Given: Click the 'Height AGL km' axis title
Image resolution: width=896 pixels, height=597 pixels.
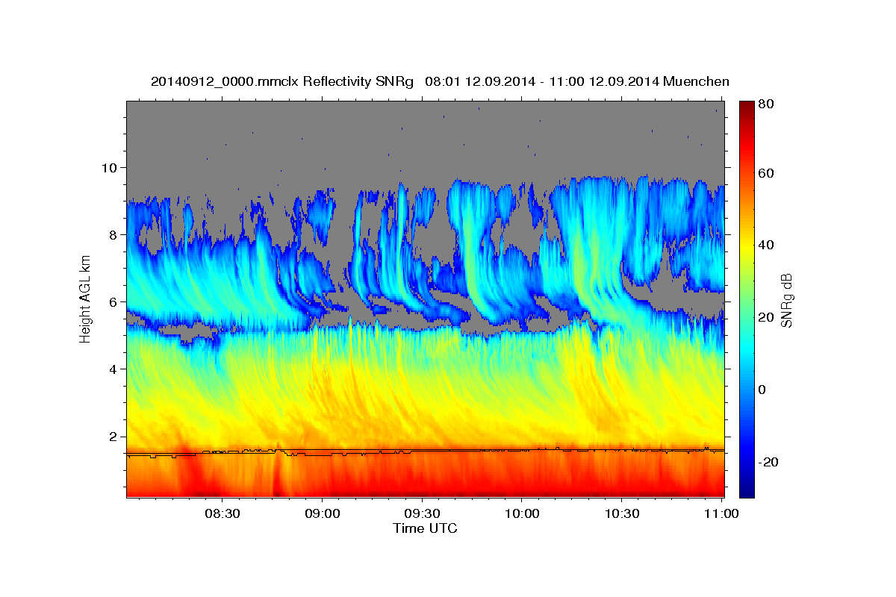Looking at the screenshot, I should (85, 299).
